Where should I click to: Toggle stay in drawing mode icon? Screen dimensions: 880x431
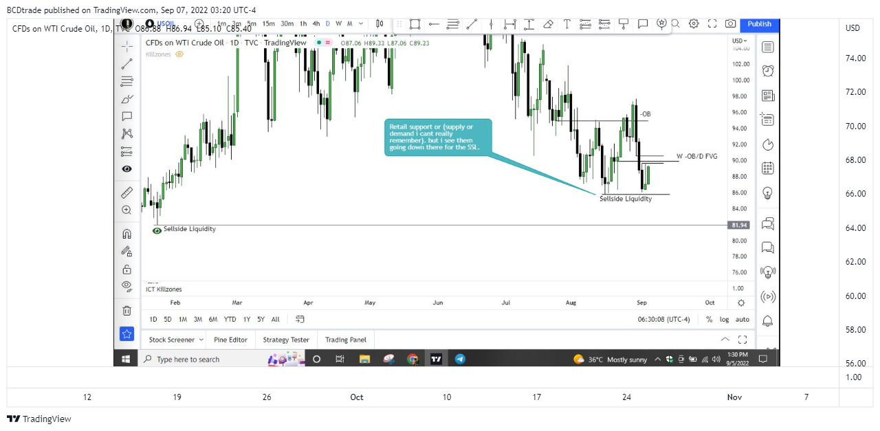click(127, 252)
